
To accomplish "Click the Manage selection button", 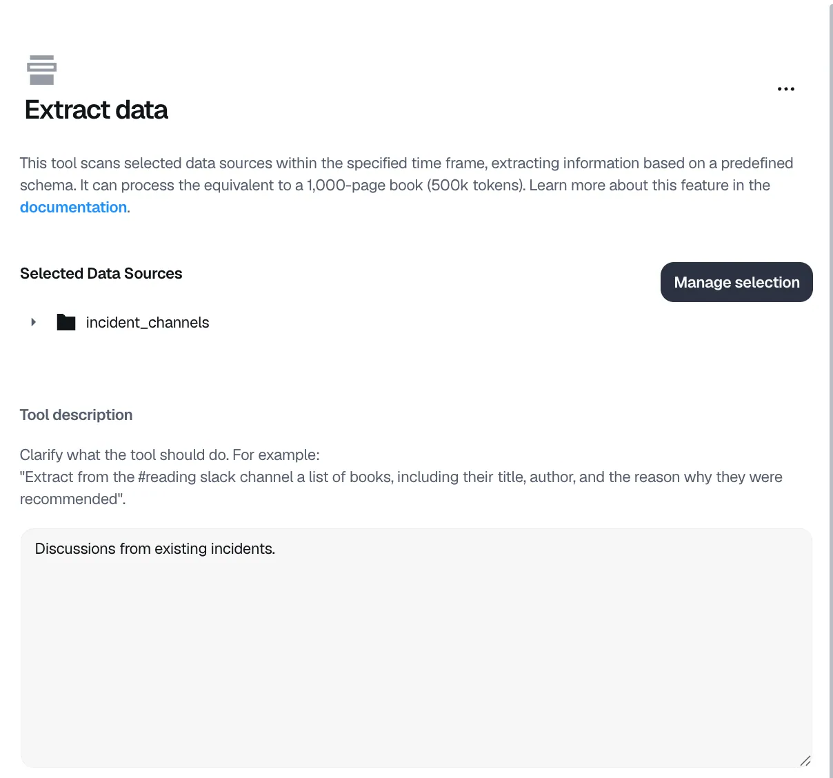I will (736, 282).
